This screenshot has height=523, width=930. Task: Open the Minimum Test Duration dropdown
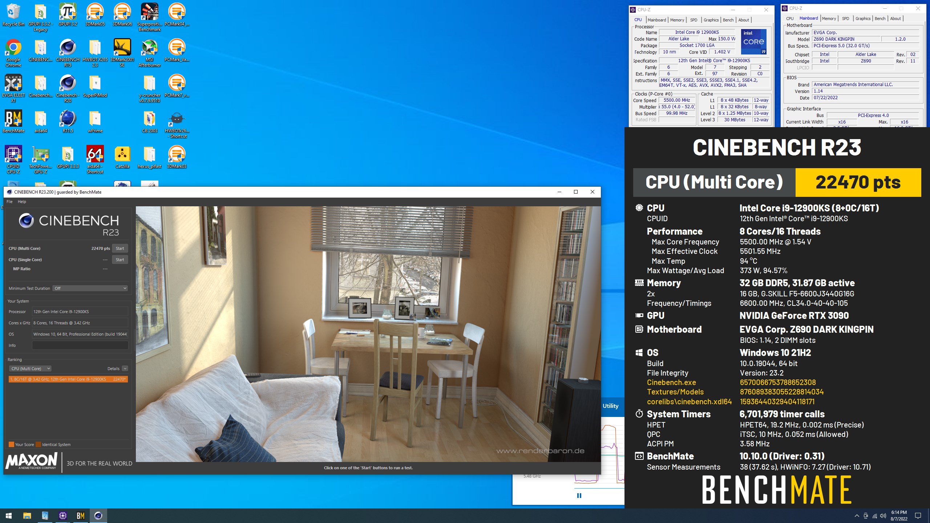[x=90, y=288]
